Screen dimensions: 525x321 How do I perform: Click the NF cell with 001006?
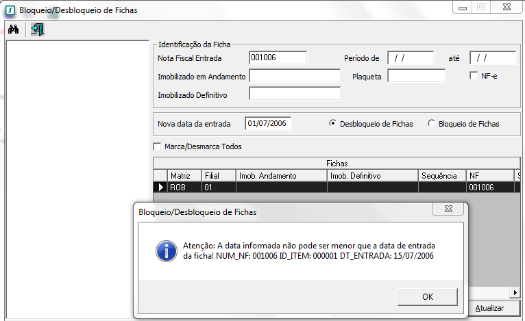490,188
